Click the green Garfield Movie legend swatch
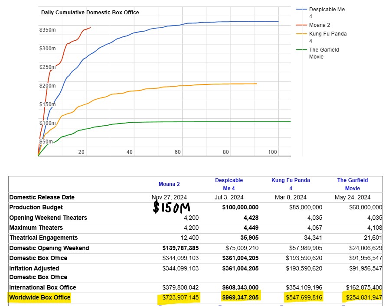This screenshot has width=389, height=306. [301, 49]
